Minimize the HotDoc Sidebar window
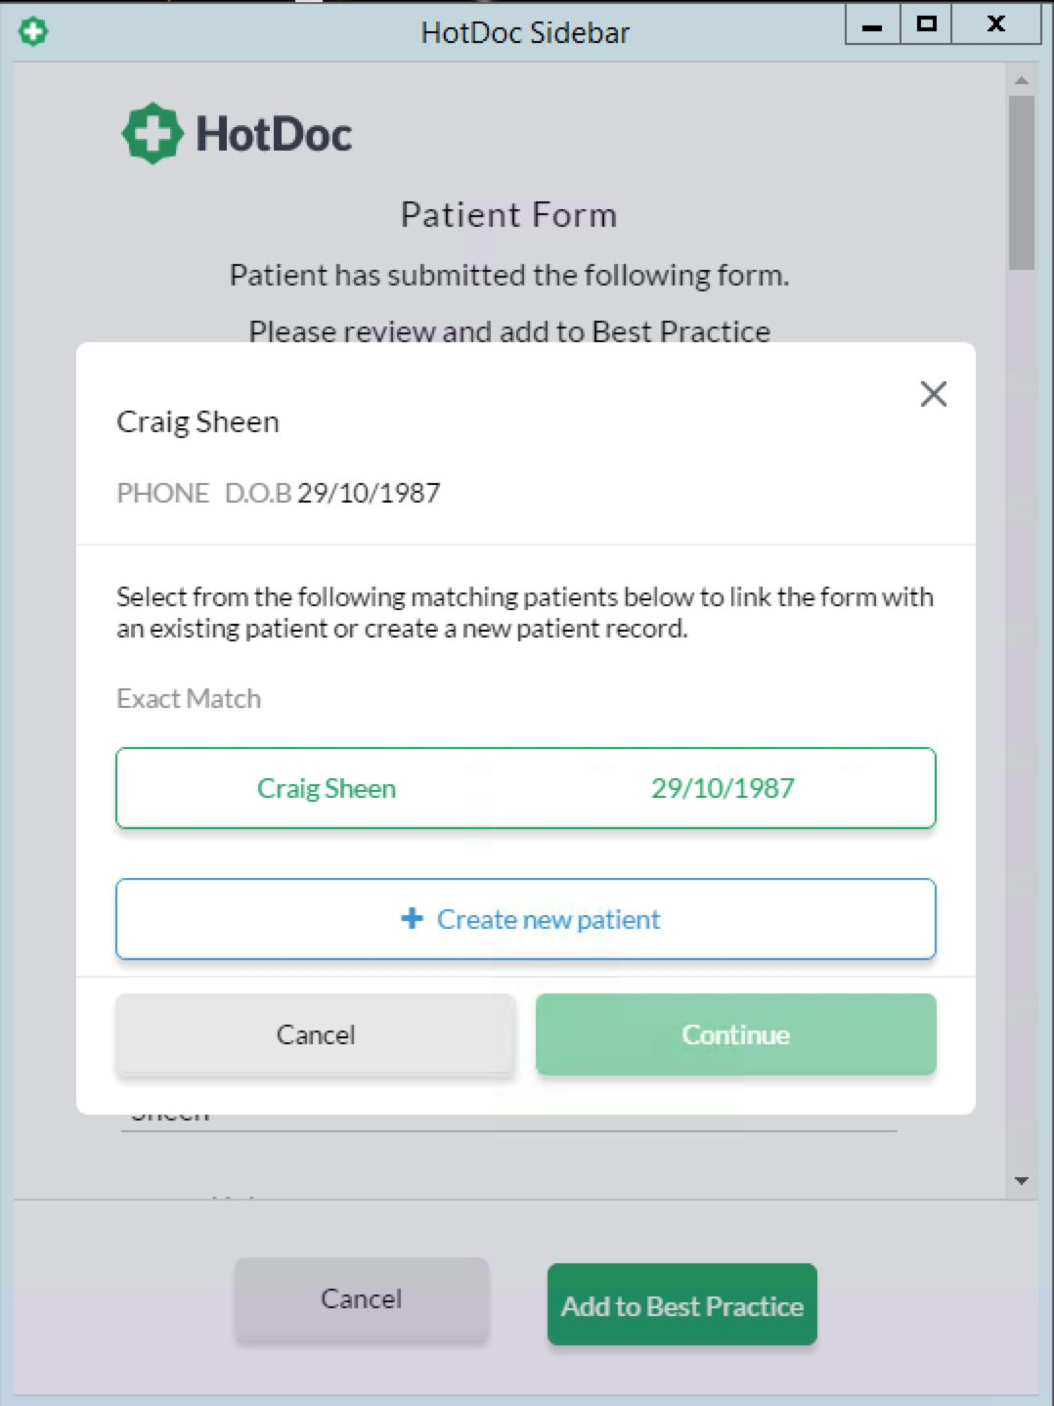Screen dimensions: 1054x1406 coord(872,24)
